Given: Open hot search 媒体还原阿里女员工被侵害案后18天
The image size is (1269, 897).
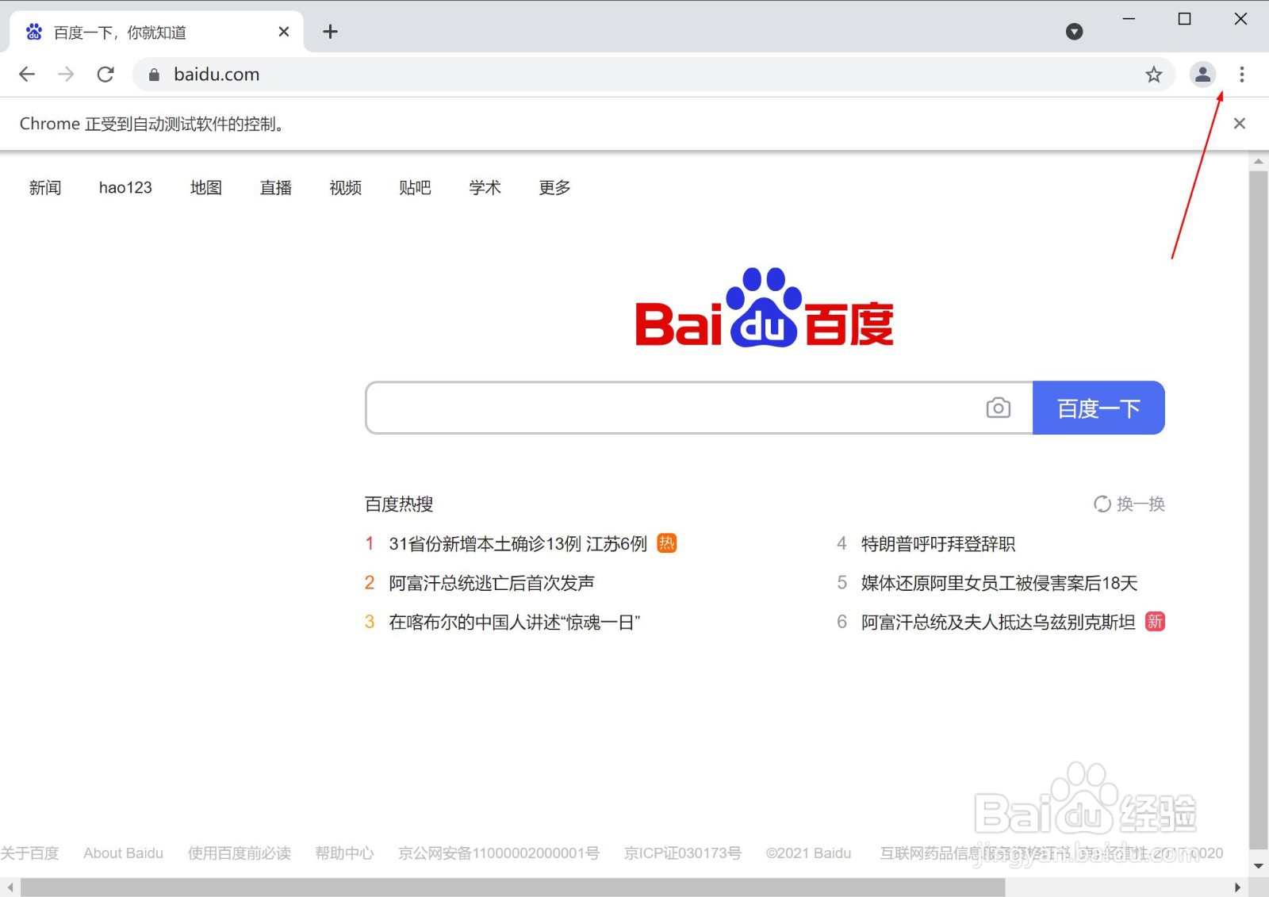Looking at the screenshot, I should 999,583.
